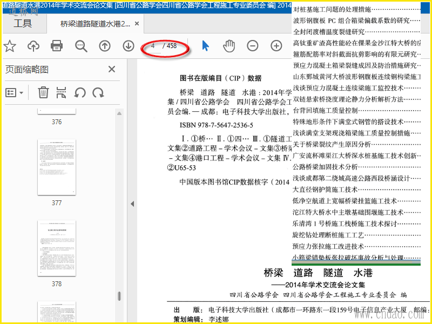The height and width of the screenshot is (324, 432).
Task: Go to previous page arrow
Action: pos(105,46)
